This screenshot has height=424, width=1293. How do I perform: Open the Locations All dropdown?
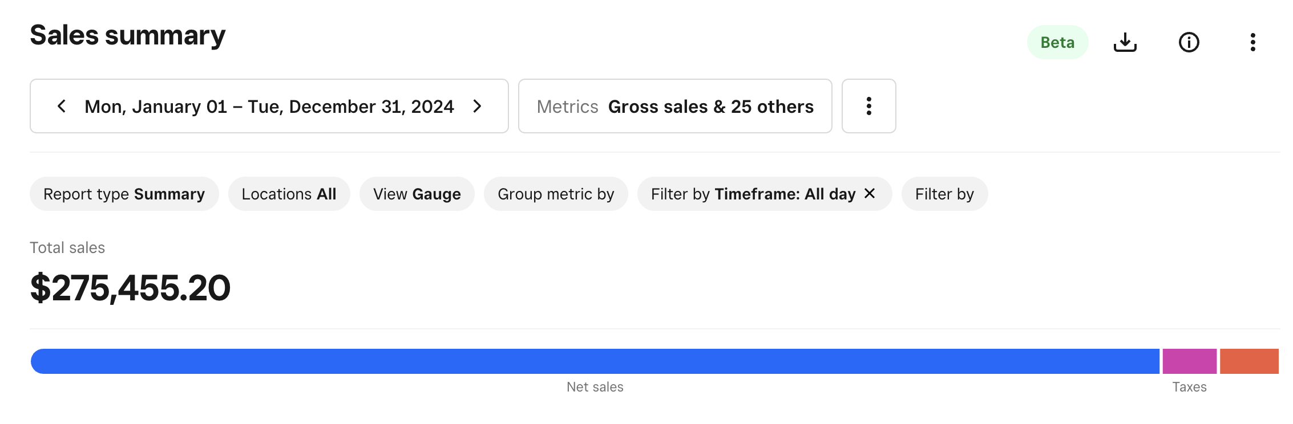pyautogui.click(x=289, y=194)
